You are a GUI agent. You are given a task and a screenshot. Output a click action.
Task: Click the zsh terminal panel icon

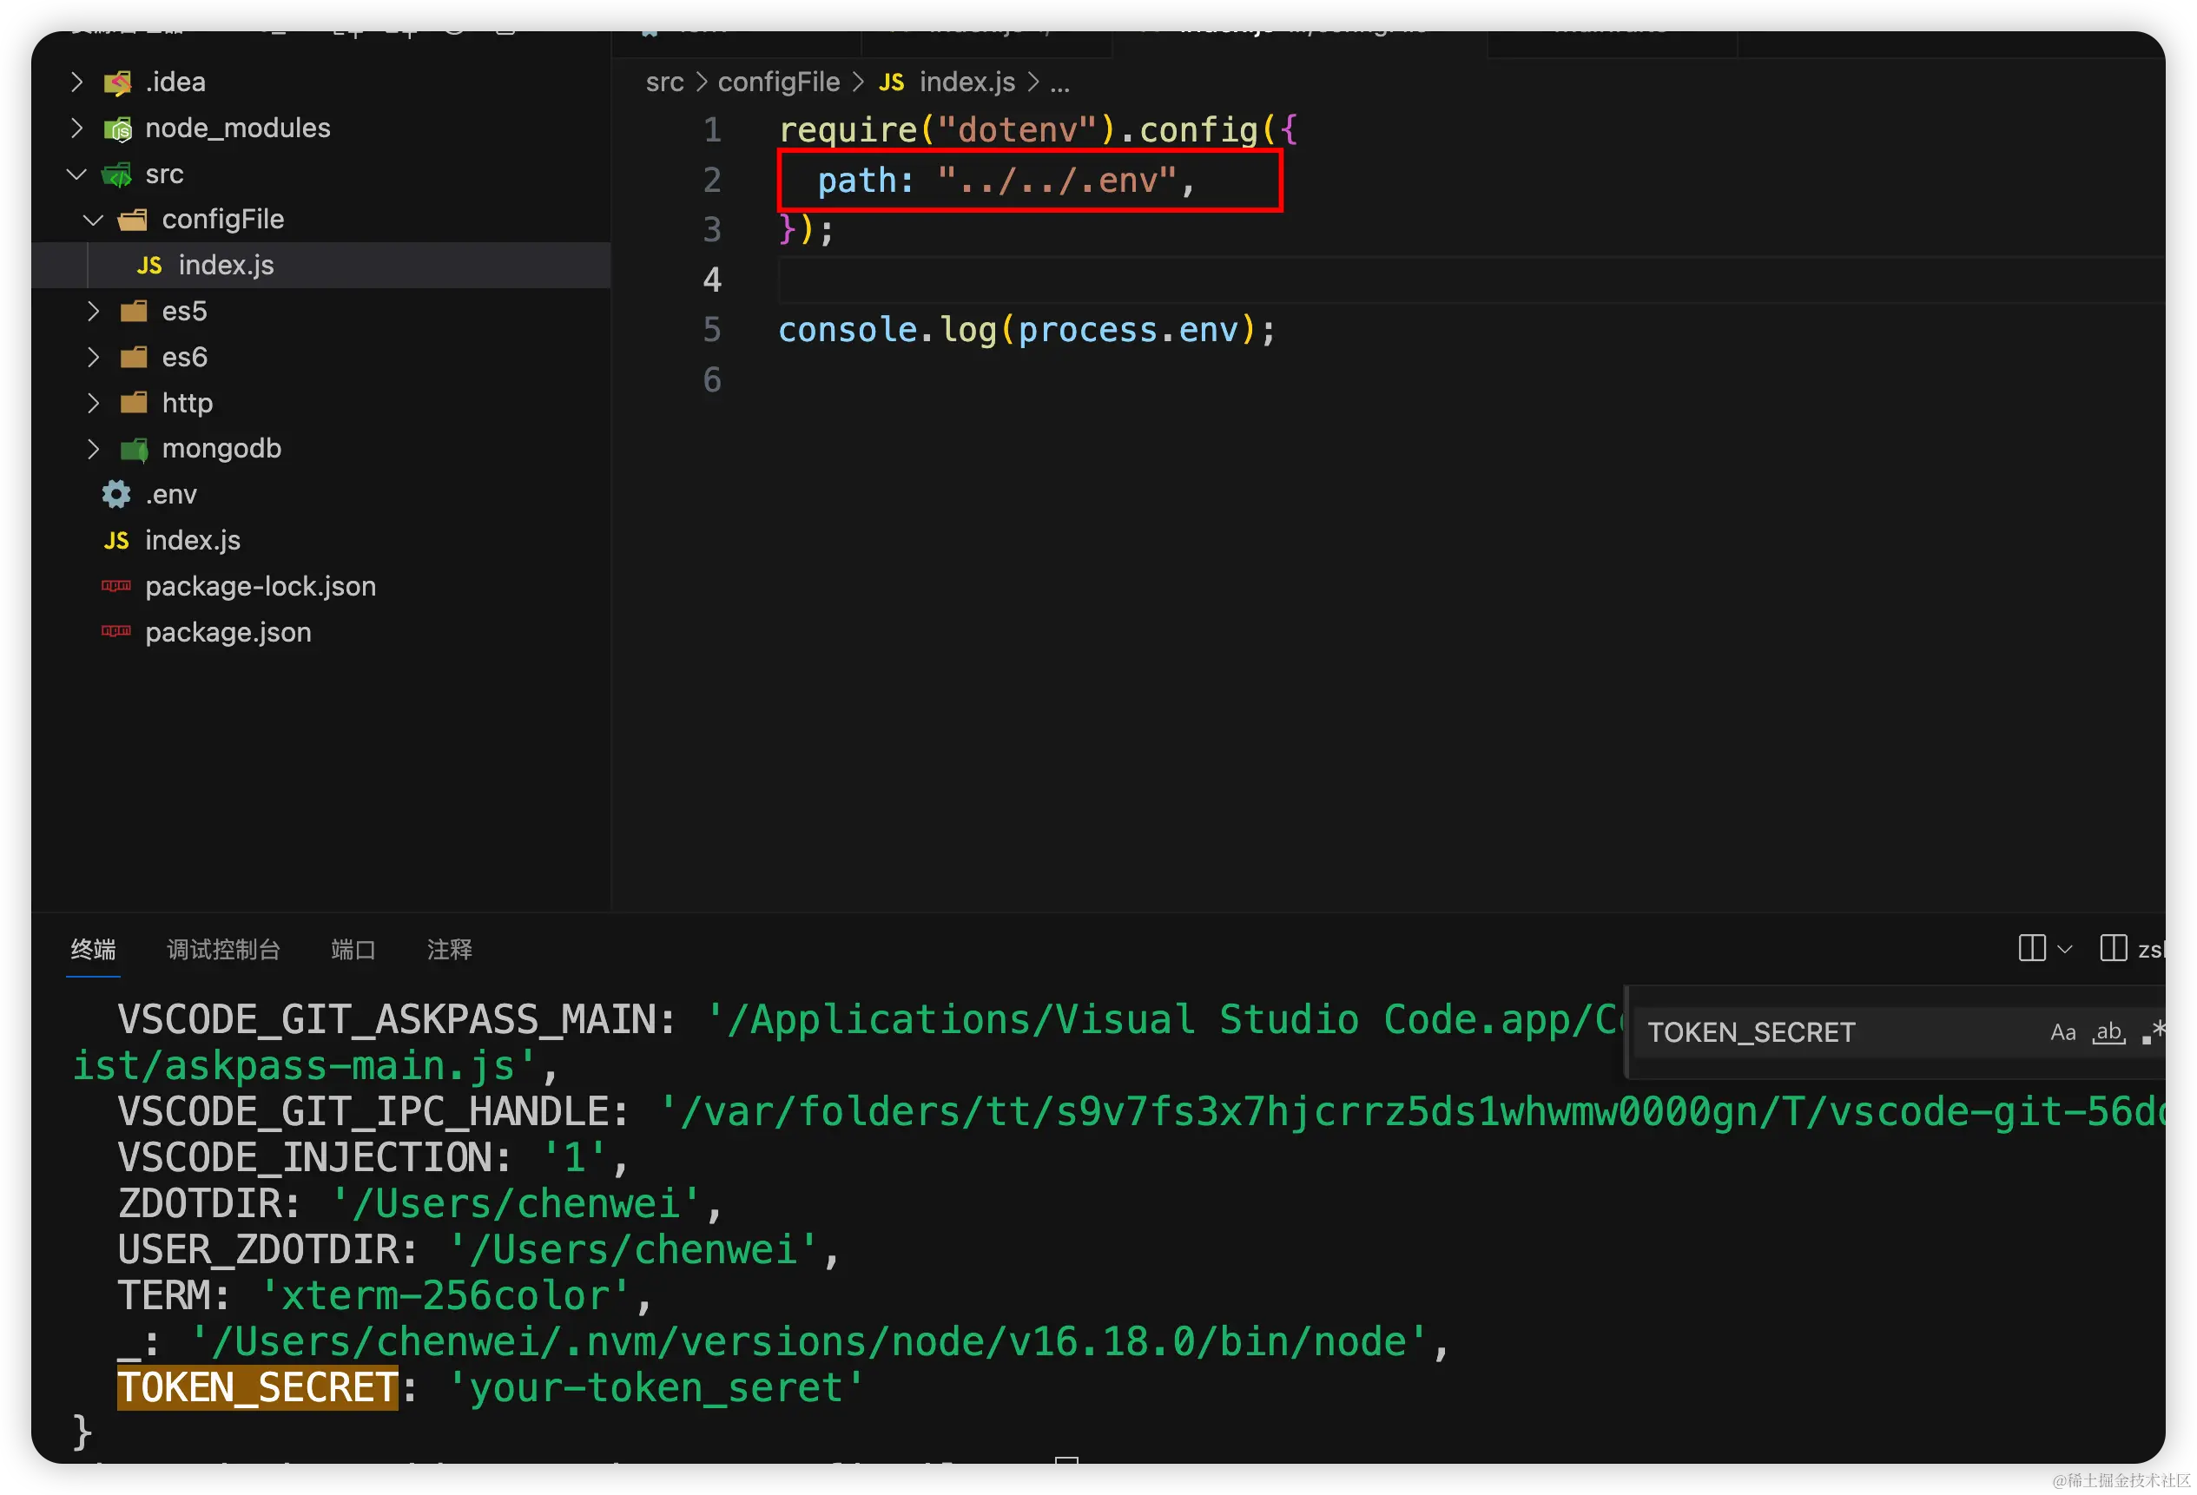tap(2113, 948)
